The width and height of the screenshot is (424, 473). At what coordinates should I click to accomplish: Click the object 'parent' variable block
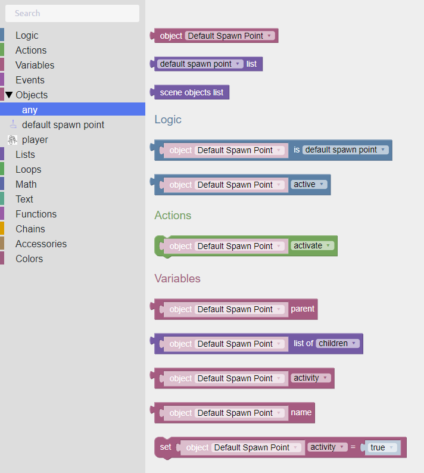303,309
